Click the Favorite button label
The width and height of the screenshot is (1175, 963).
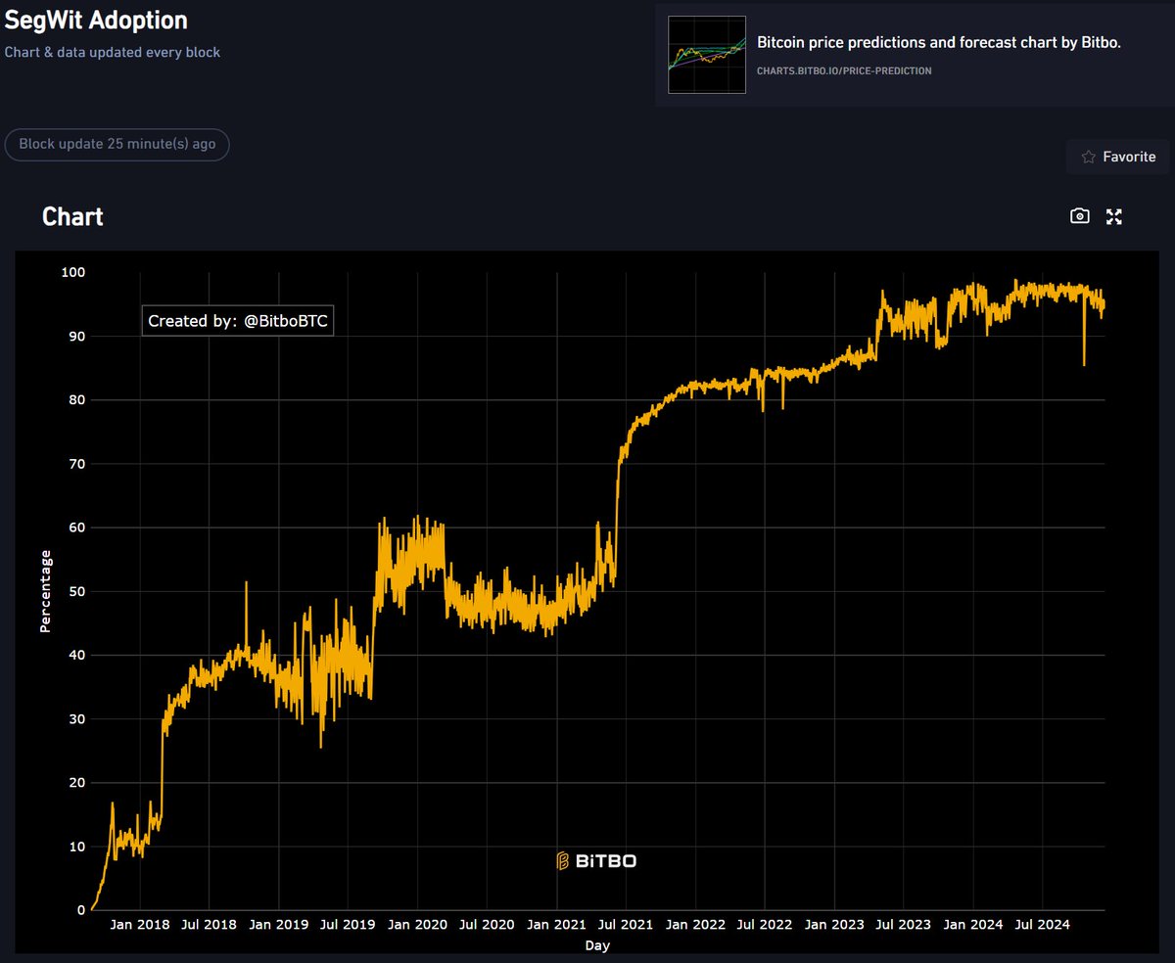click(x=1129, y=157)
